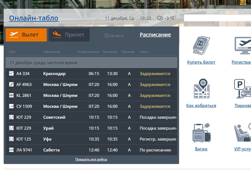Click the map pin icon for Как добраться

[x=201, y=89]
